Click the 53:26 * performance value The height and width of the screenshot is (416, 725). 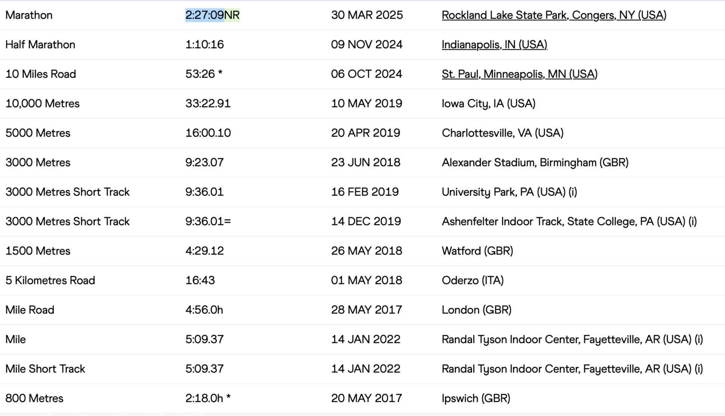click(x=204, y=74)
